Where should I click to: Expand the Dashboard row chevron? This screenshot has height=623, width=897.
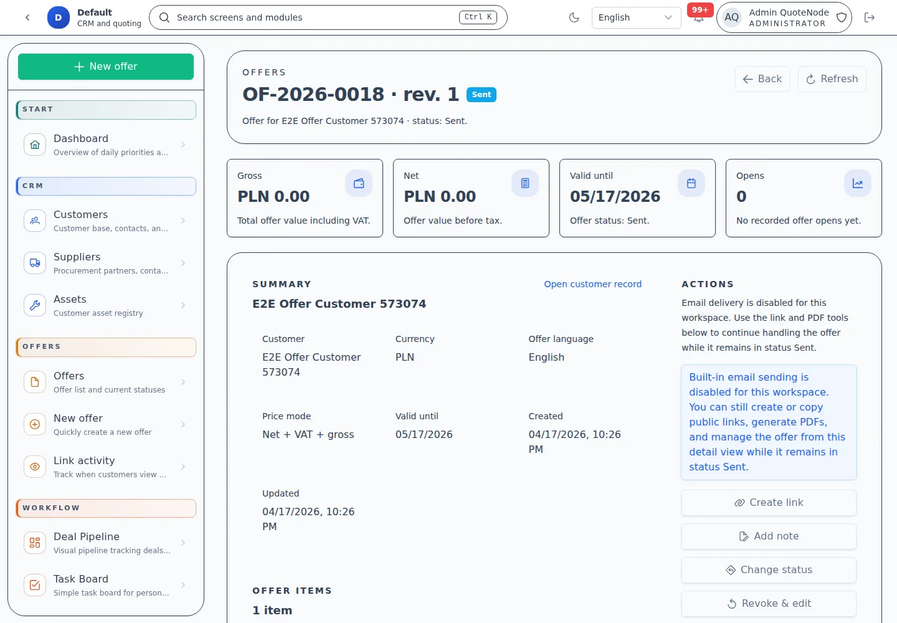click(183, 145)
